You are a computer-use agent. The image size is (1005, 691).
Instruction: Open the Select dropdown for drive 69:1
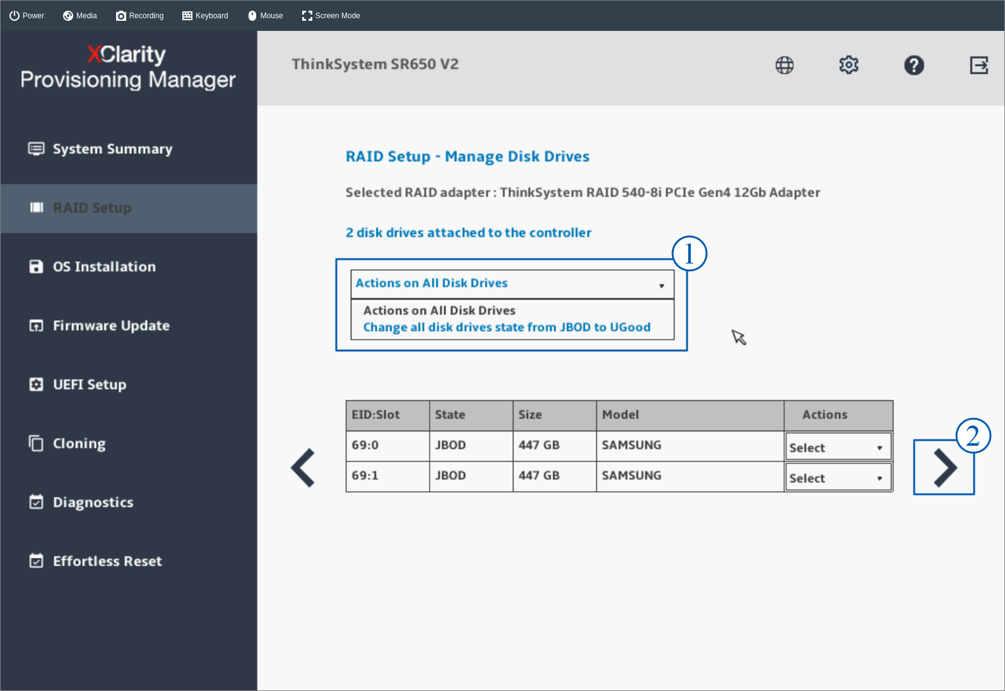coord(838,477)
